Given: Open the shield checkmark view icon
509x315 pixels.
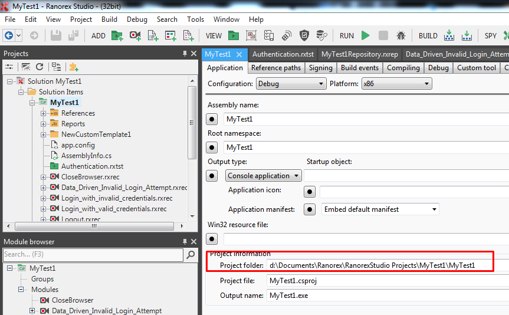Looking at the screenshot, I should (304, 35).
